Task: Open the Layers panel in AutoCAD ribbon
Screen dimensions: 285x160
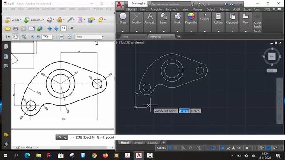Action: pyautogui.click(x=164, y=22)
